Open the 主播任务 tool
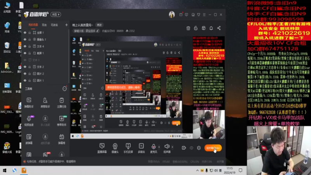 [62, 103]
